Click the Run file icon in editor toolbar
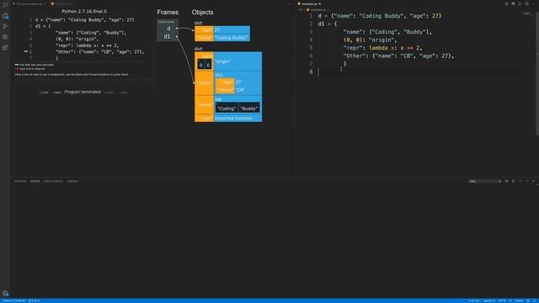The width and height of the screenshot is (539, 303). pos(520,3)
